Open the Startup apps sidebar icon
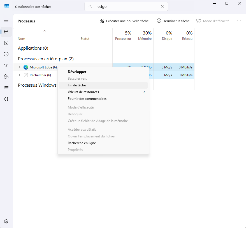The height and width of the screenshot is (228, 246). pyautogui.click(x=6, y=65)
